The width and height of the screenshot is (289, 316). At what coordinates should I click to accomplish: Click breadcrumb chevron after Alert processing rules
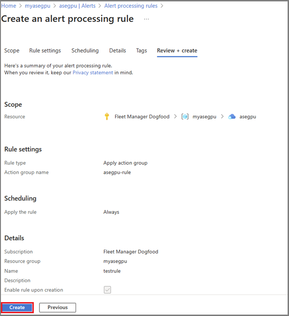pyautogui.click(x=162, y=6)
